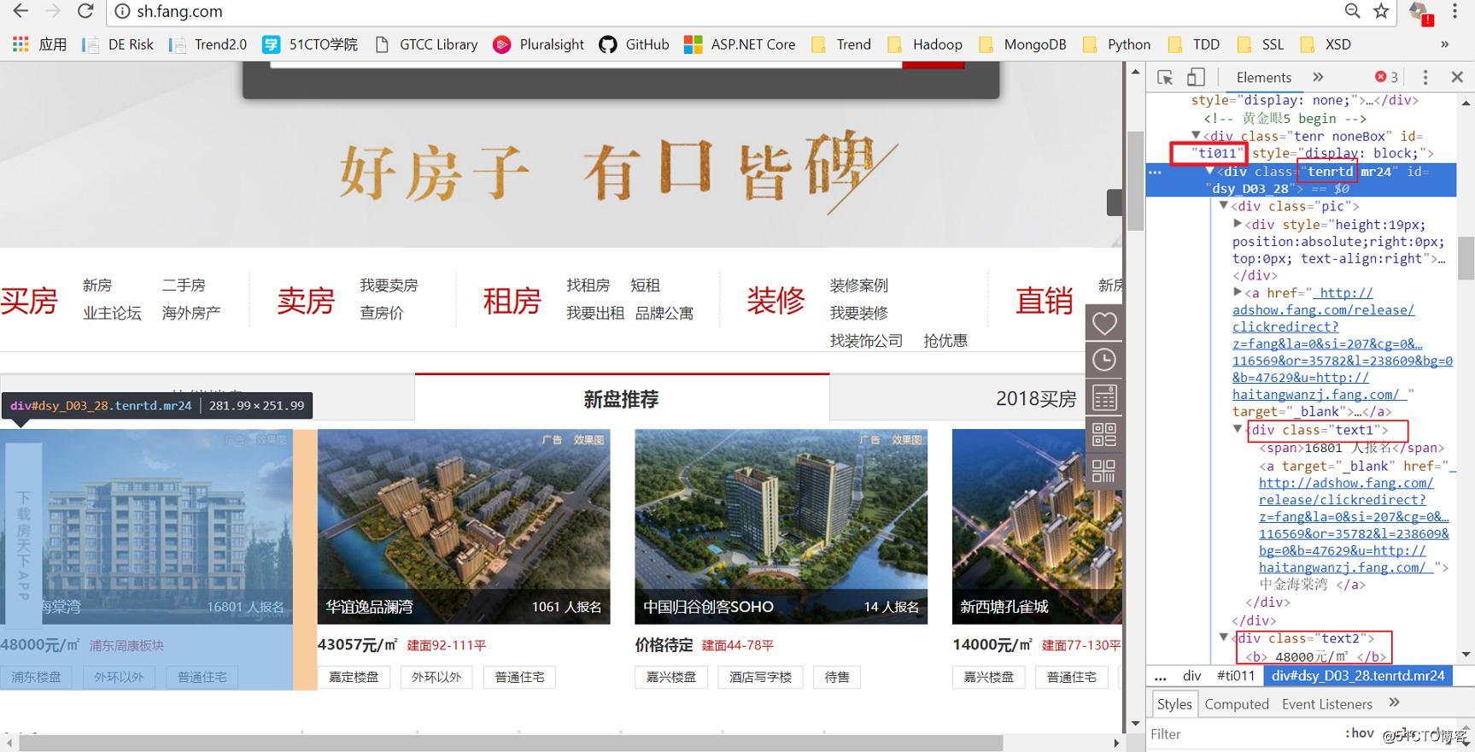The image size is (1475, 752).
Task: Open the Apps shortcut in bookmarks bar
Action: tap(39, 44)
